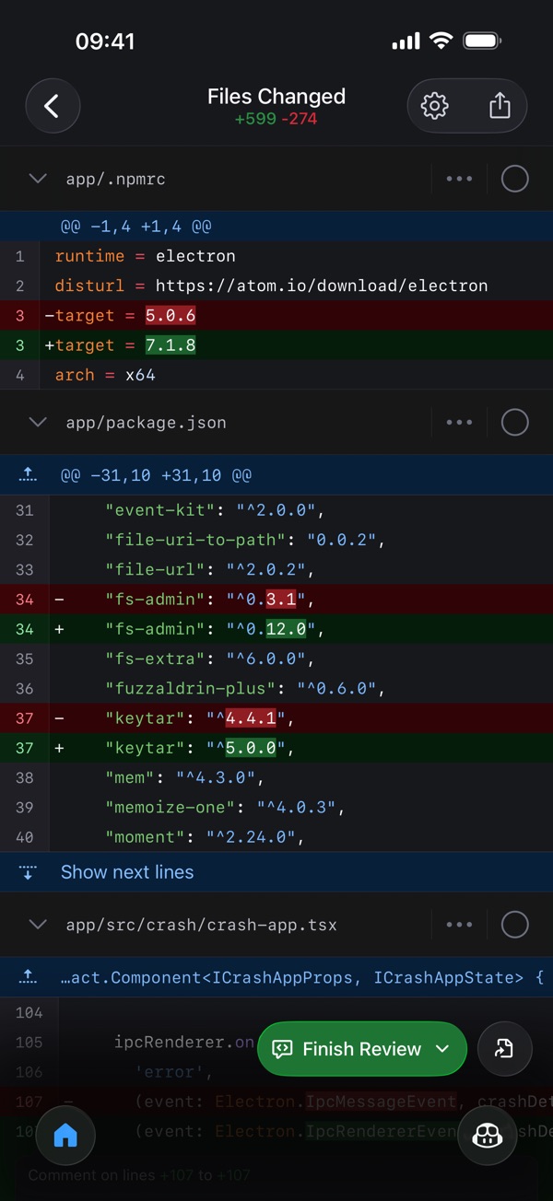Collapse the crash-app.tsx file section

[x=38, y=924]
